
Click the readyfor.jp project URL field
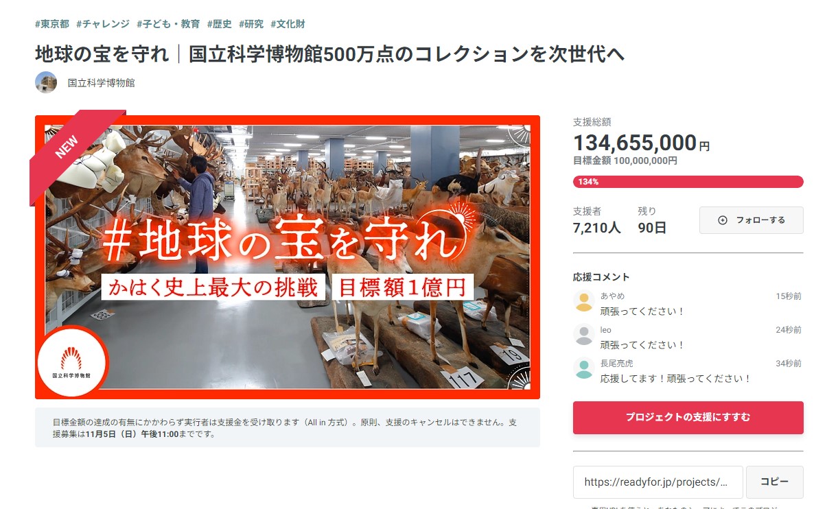(x=658, y=482)
